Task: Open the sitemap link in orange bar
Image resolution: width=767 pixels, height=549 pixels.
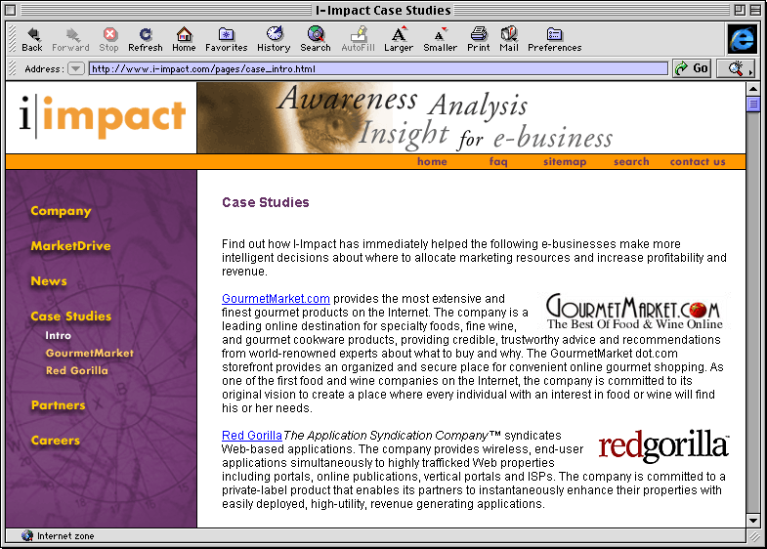Action: coord(565,162)
